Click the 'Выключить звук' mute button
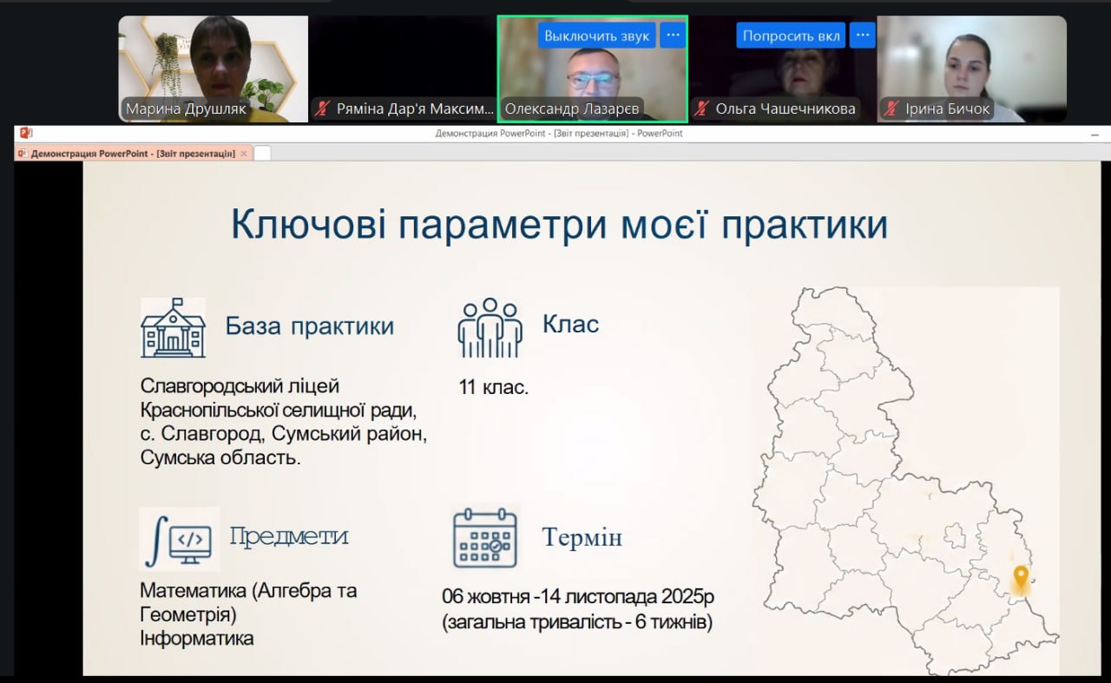Screen dimensions: 1111x683 click(596, 36)
